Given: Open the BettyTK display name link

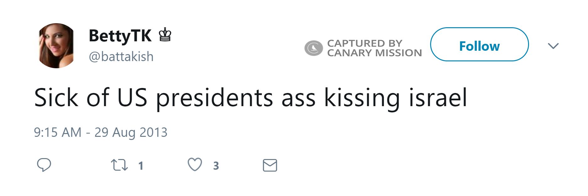Looking at the screenshot, I should point(120,36).
